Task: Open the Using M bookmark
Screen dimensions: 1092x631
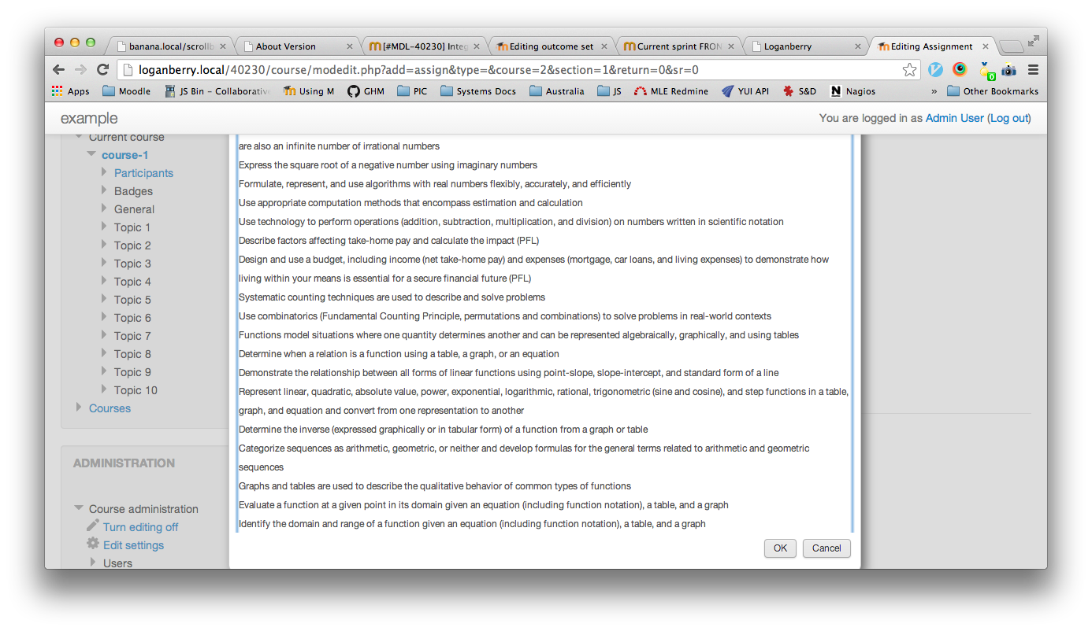Action: [x=309, y=91]
